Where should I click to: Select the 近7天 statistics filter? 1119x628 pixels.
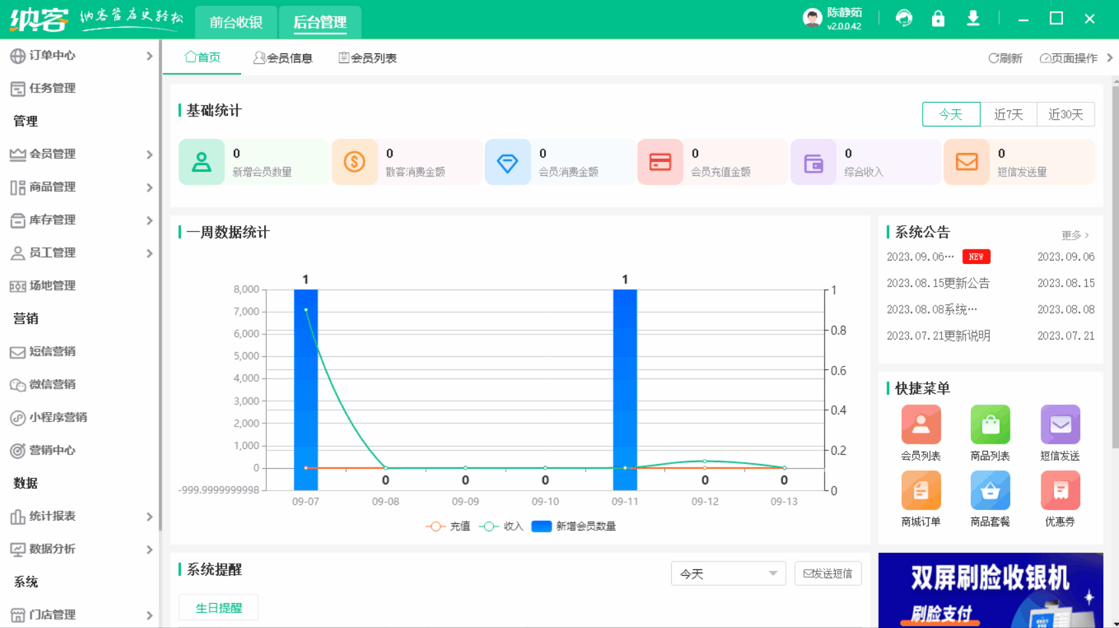pos(1008,114)
